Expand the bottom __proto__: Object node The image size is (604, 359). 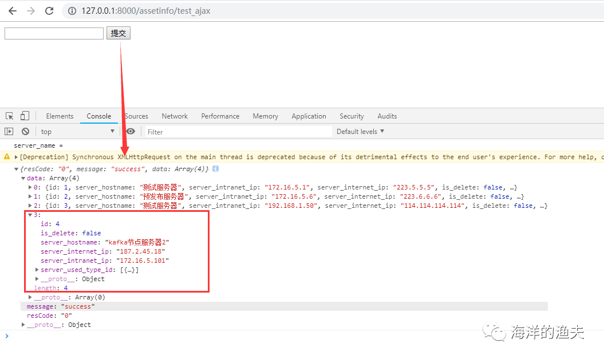[x=23, y=325]
